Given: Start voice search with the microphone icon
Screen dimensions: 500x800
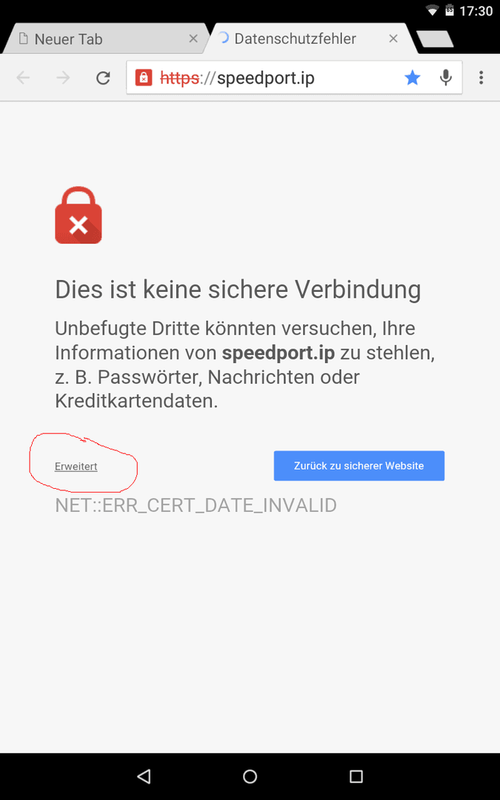Looking at the screenshot, I should pyautogui.click(x=446, y=78).
